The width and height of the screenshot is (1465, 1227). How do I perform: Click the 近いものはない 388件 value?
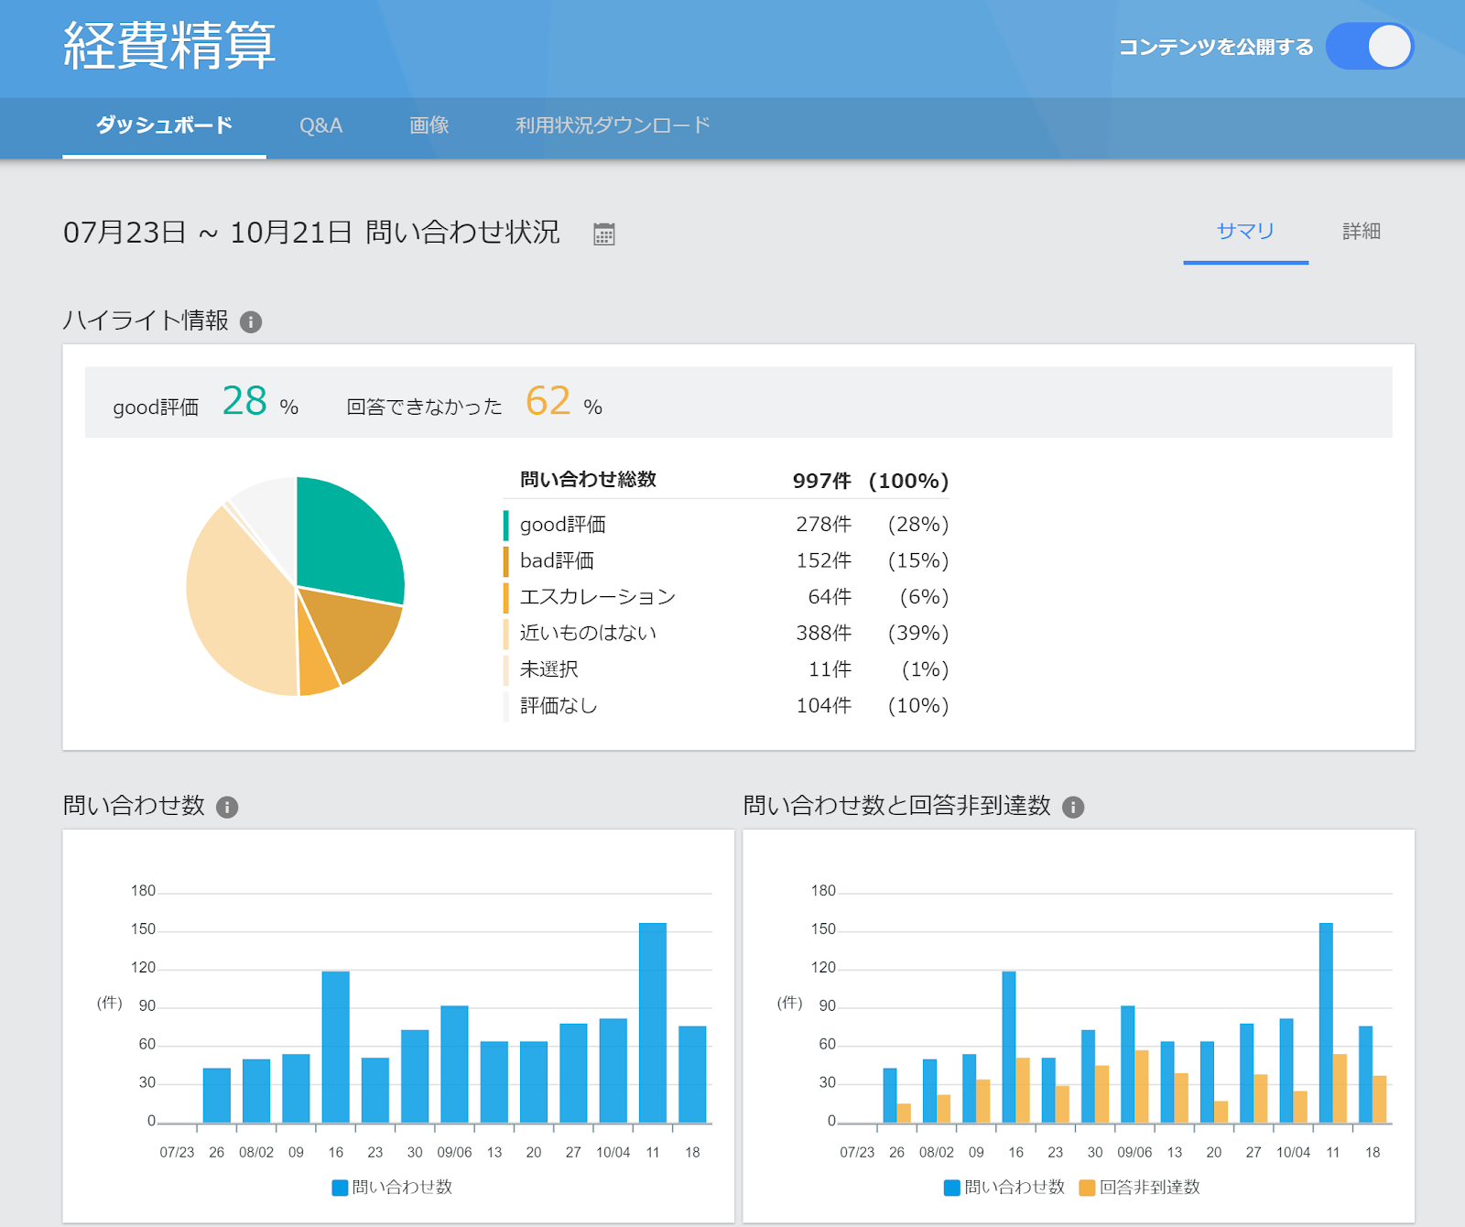[823, 634]
